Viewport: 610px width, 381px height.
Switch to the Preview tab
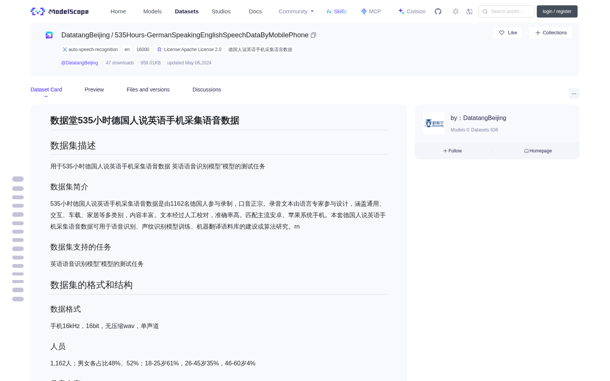pyautogui.click(x=94, y=90)
